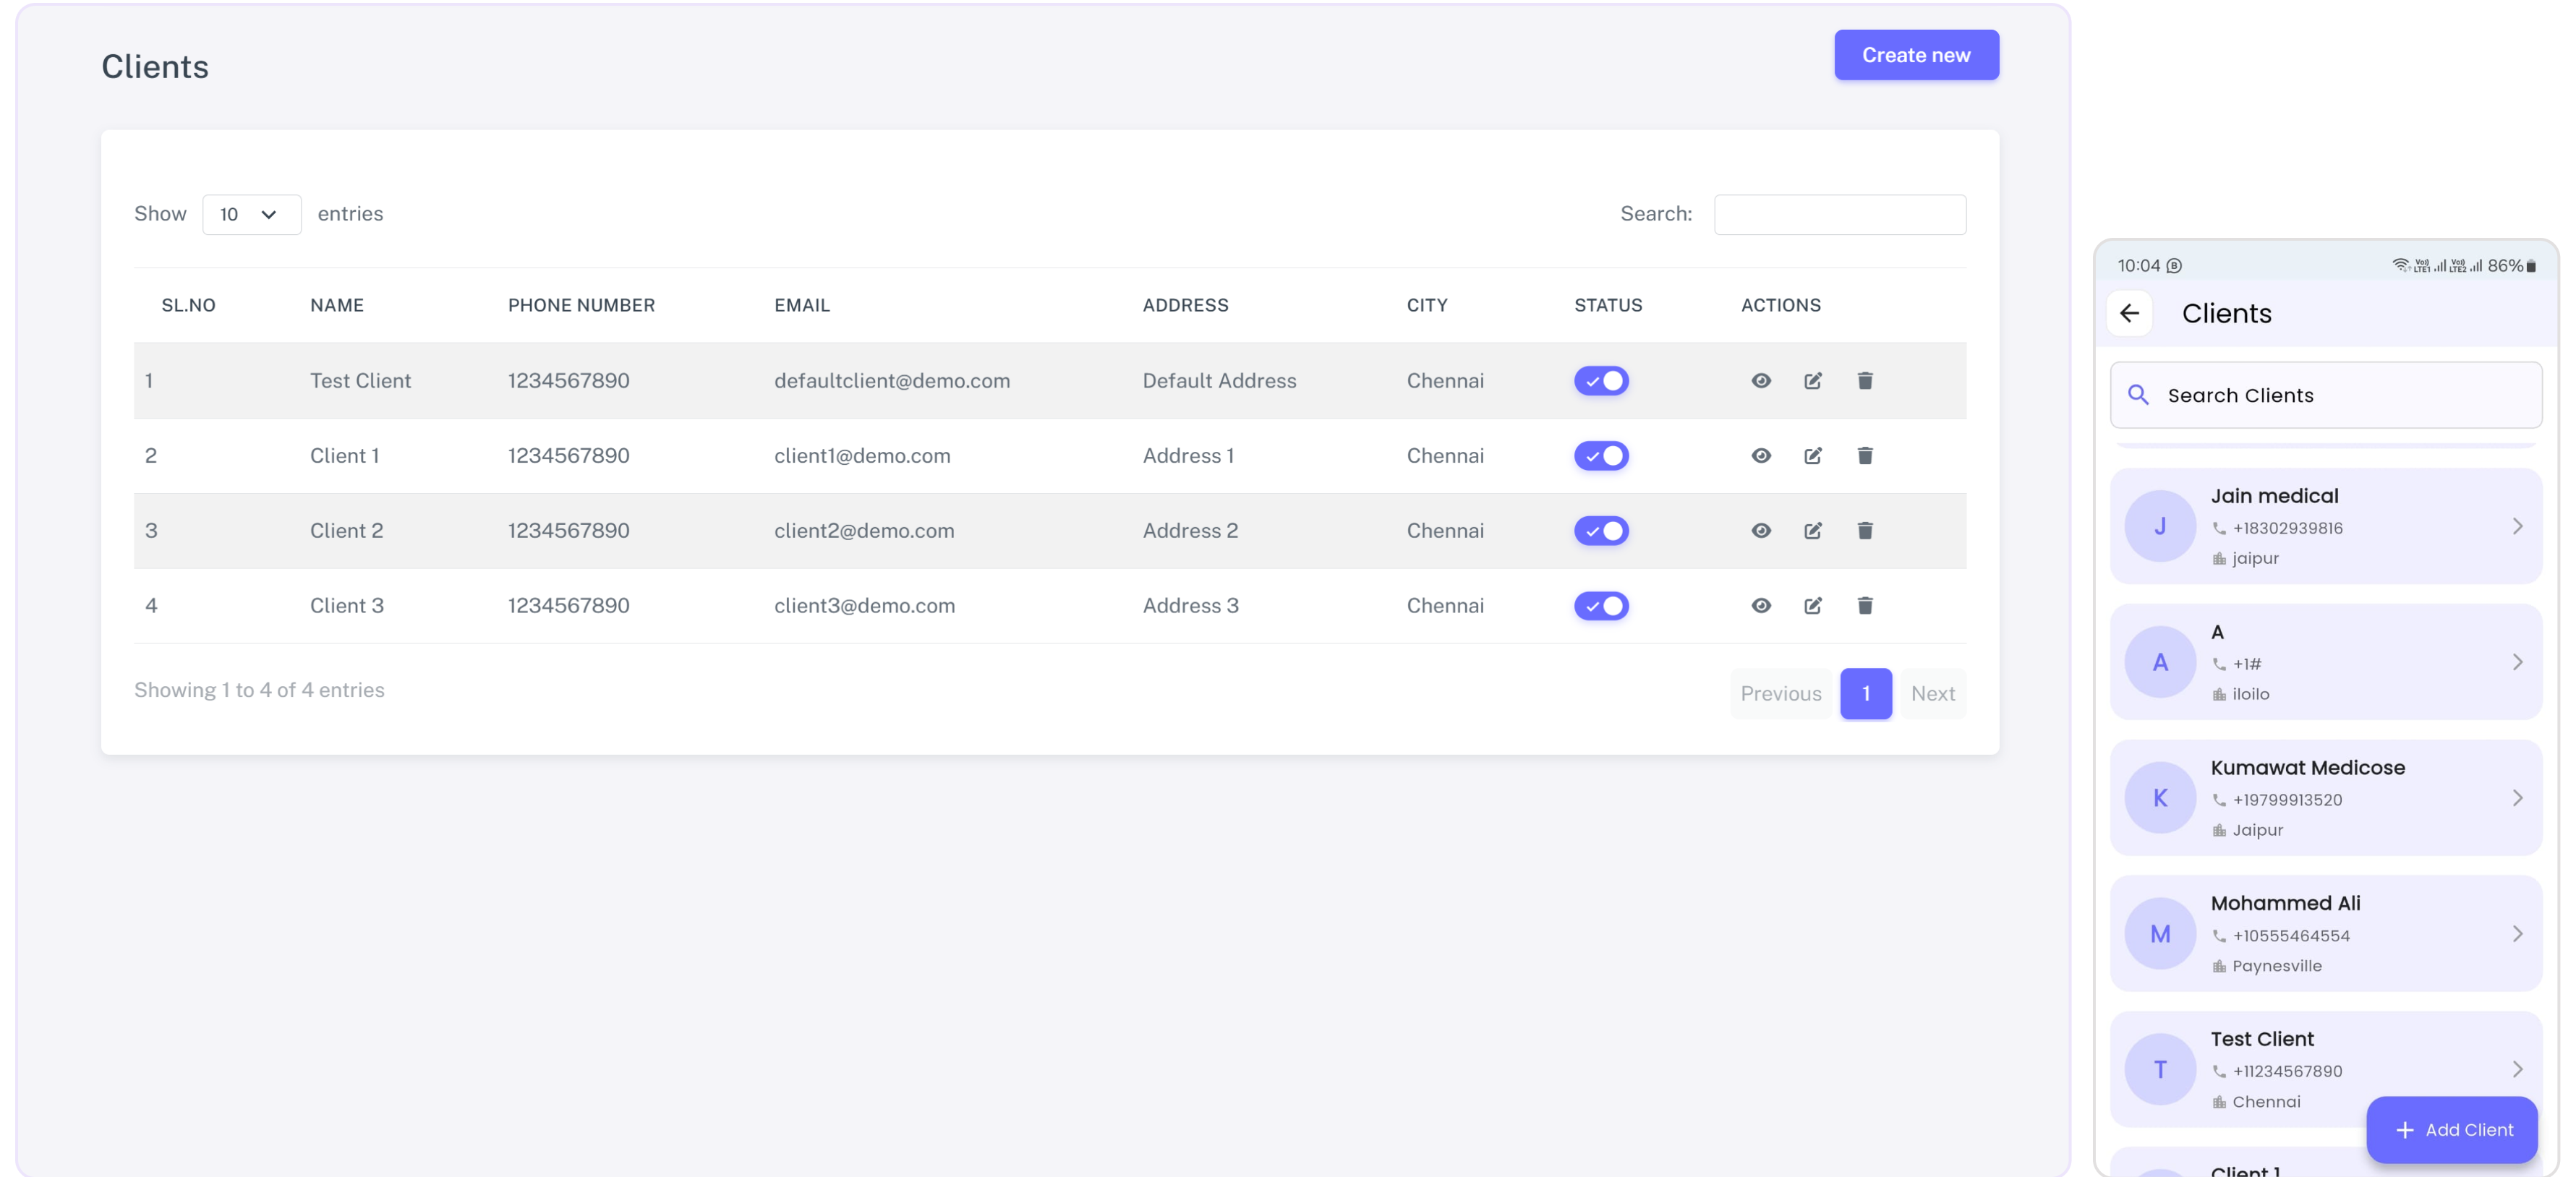Sort table by NAME column
Screen dimensions: 2576x1177
click(336, 305)
